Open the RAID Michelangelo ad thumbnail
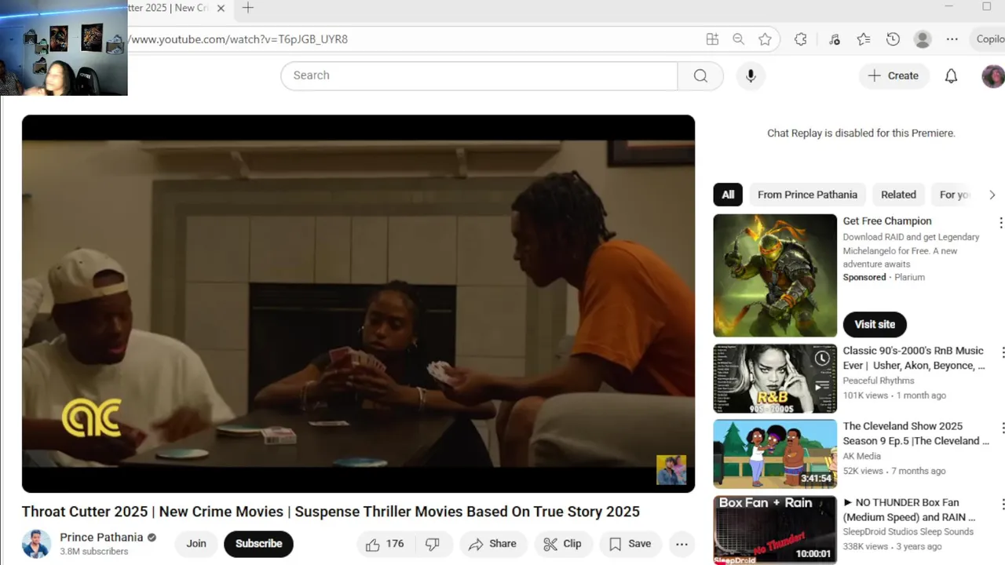This screenshot has width=1005, height=565. [x=775, y=275]
